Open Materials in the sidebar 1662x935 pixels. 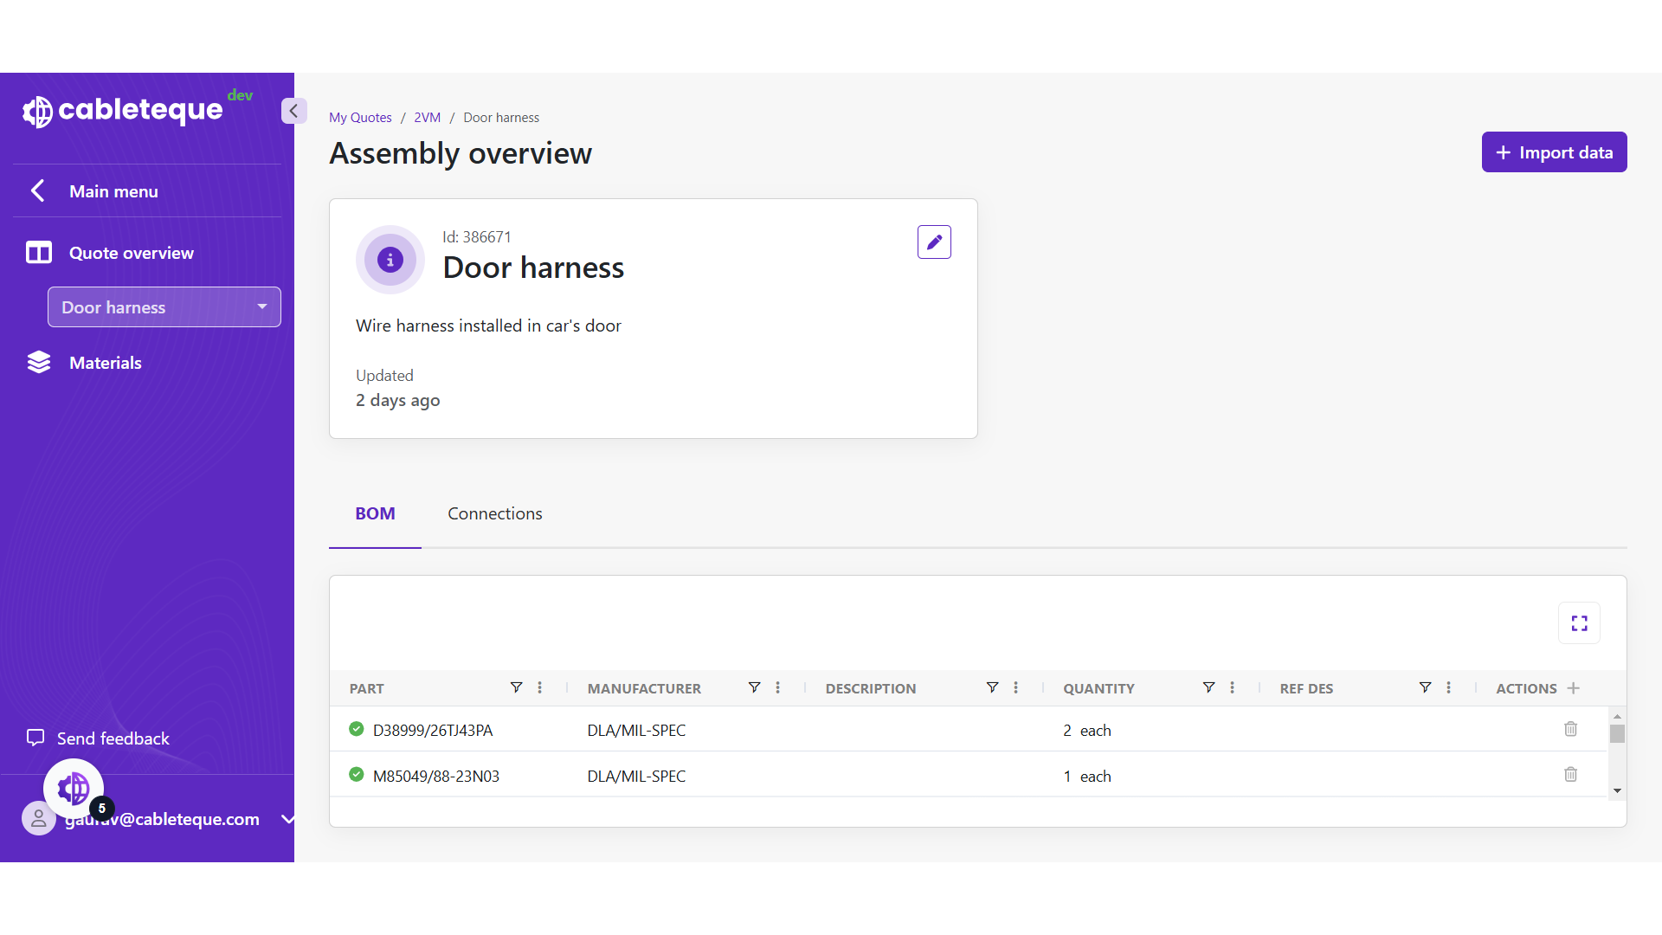105,363
